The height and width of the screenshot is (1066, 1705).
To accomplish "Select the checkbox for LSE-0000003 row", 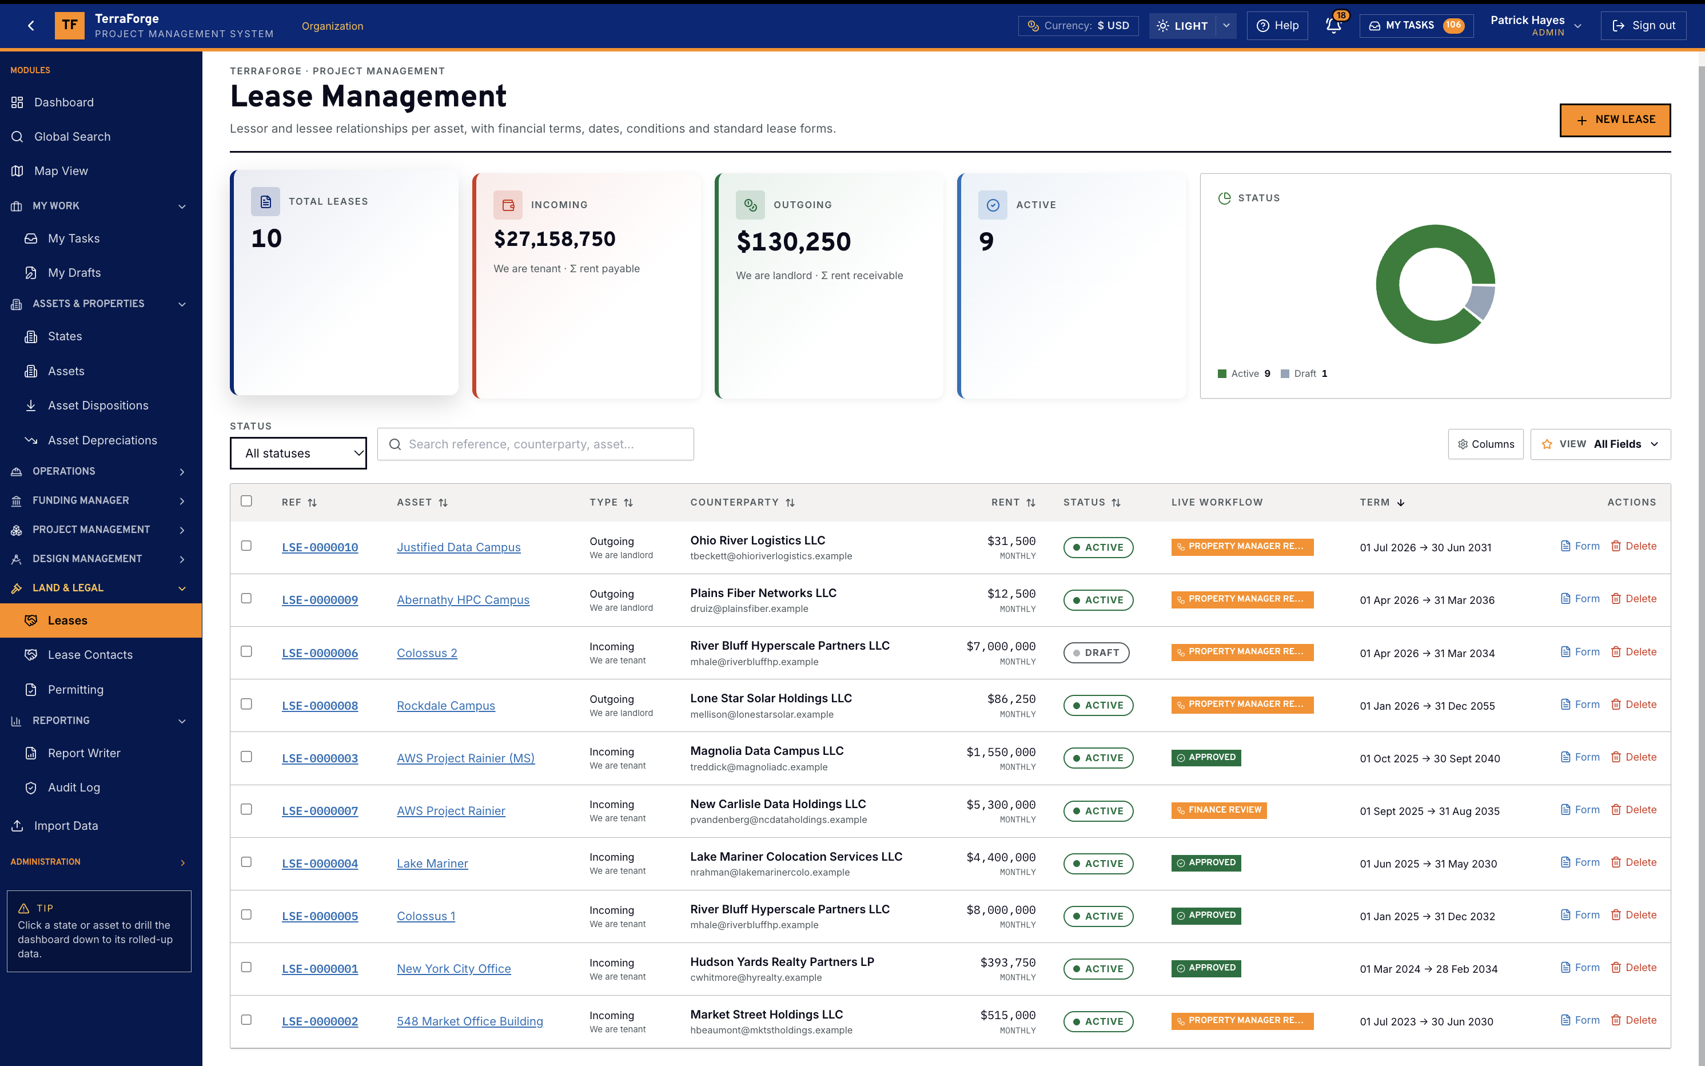I will (x=246, y=757).
